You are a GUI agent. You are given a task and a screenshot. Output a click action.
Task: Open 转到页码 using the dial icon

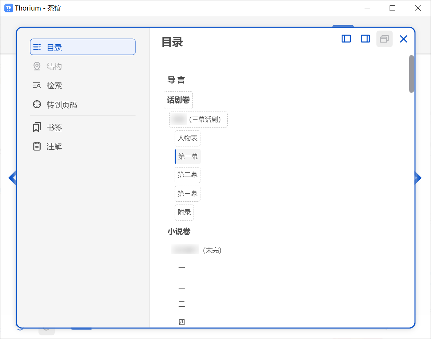37,104
